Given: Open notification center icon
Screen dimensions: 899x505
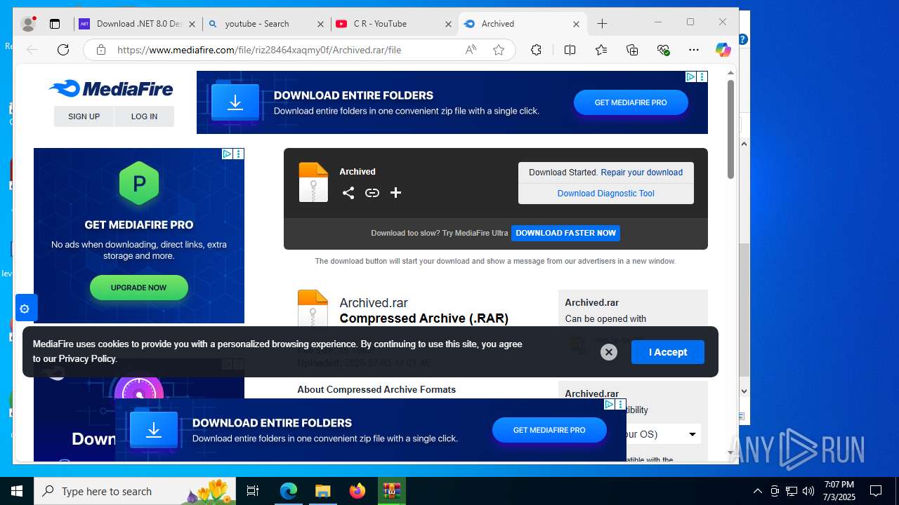Looking at the screenshot, I should [876, 491].
